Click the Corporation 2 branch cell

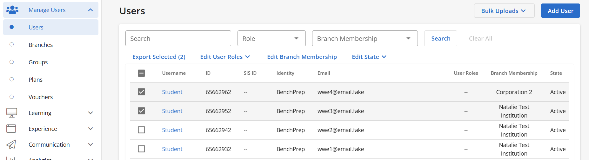tap(514, 92)
